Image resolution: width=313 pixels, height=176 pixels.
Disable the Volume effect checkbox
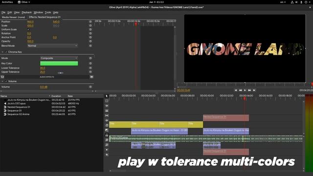point(6,82)
